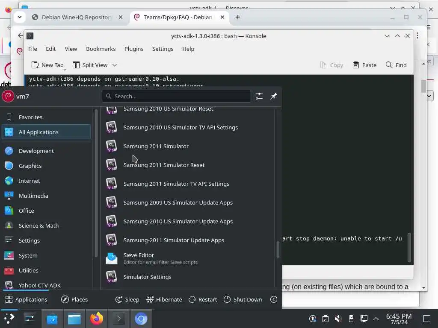Switch to the Places view tab

pyautogui.click(x=74, y=299)
